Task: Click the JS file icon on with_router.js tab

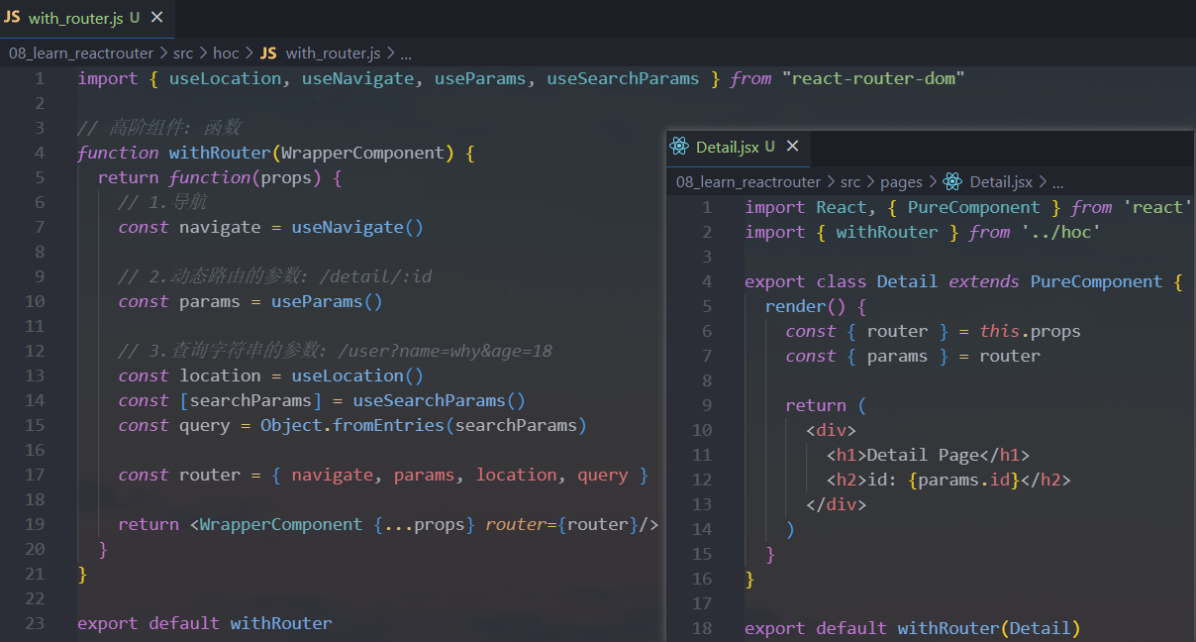Action: 12,18
